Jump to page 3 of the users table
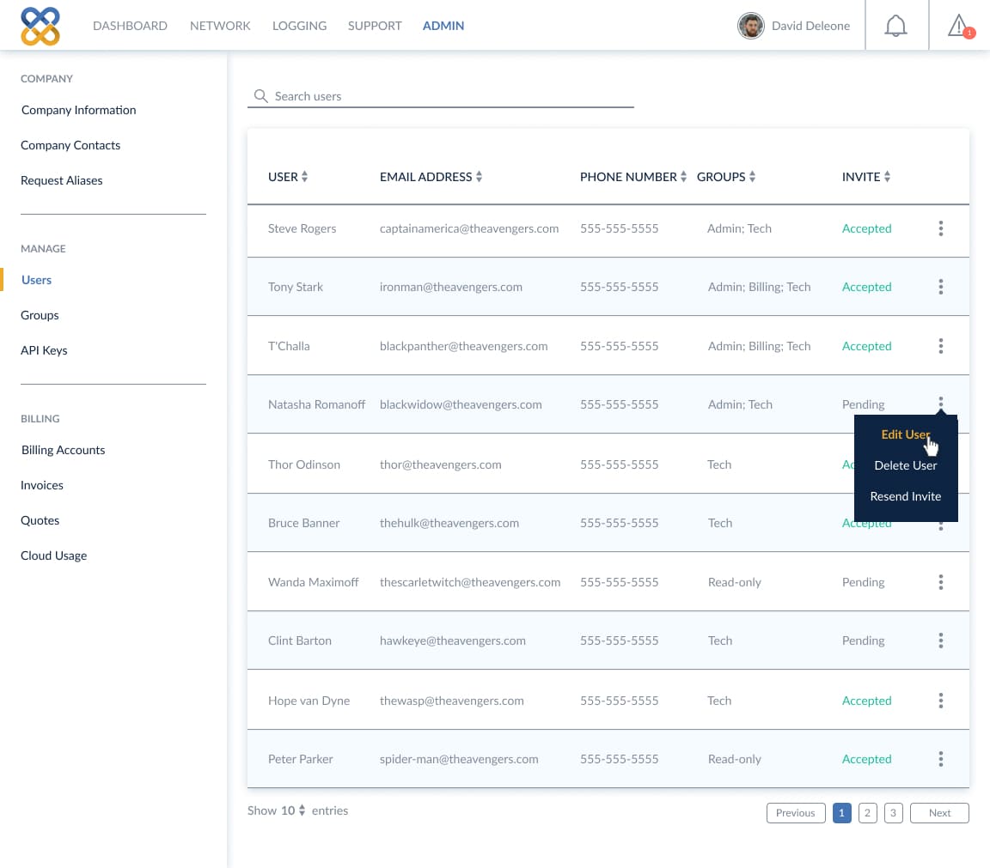The height and width of the screenshot is (868, 990). click(x=894, y=813)
